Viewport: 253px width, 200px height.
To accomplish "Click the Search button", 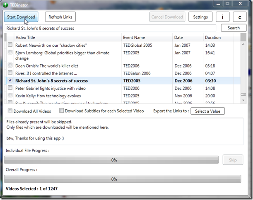I will pyautogui.click(x=234, y=28).
